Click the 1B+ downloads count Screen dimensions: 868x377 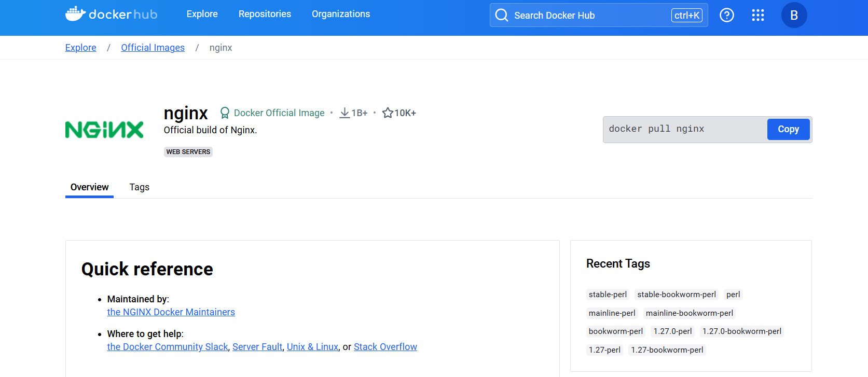click(x=360, y=113)
